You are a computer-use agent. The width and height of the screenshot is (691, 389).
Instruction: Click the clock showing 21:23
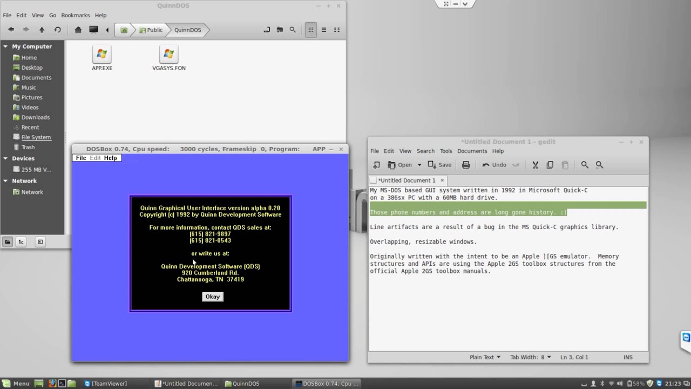[x=673, y=384]
